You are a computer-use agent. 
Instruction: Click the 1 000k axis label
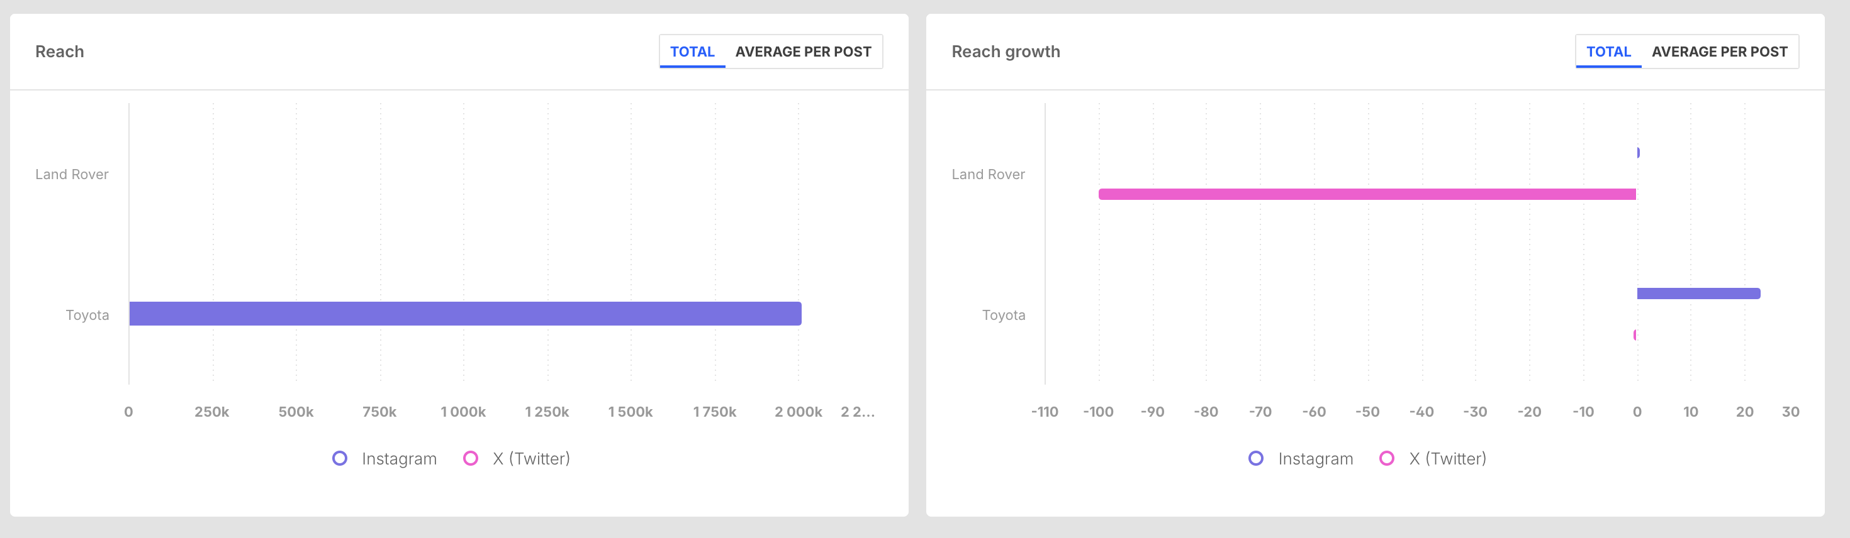[x=463, y=412]
